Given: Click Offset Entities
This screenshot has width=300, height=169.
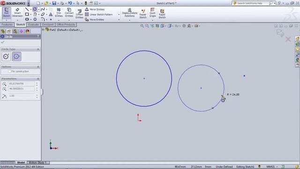Looking at the screenshot, I should coord(79,14).
